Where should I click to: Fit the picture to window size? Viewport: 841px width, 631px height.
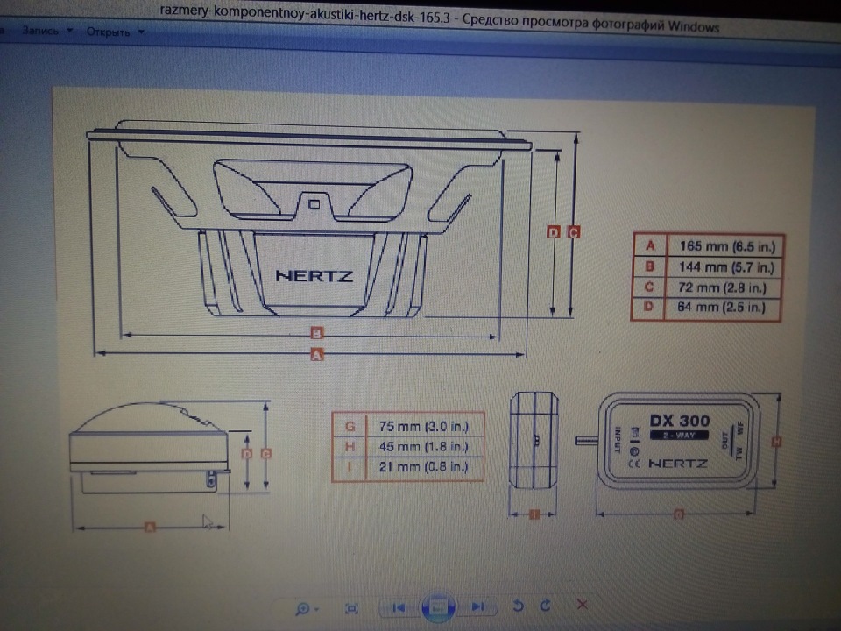pos(351,608)
